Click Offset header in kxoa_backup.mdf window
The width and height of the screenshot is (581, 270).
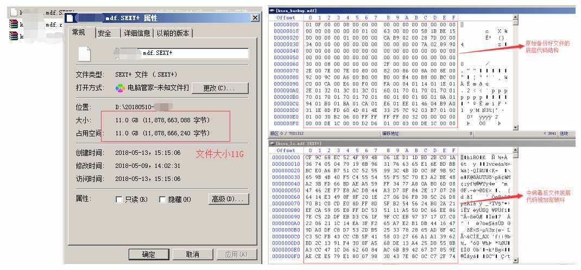pos(286,17)
